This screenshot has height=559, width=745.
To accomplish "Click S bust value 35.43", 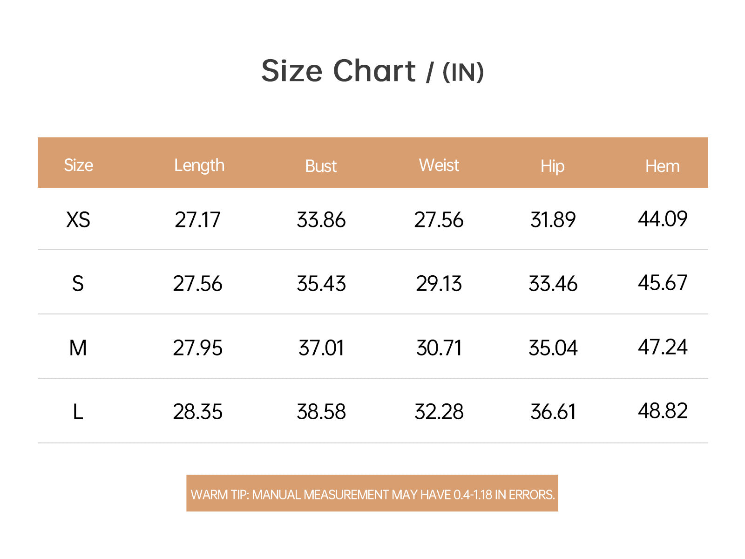I will tap(321, 284).
